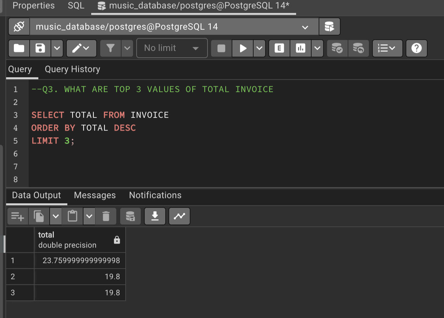Open the Help question mark button
Viewport: 444px width, 318px height.
[416, 48]
